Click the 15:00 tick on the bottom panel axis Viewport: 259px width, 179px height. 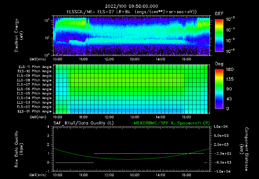click(x=186, y=175)
